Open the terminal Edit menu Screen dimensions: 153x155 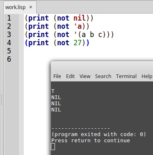(x=71, y=76)
